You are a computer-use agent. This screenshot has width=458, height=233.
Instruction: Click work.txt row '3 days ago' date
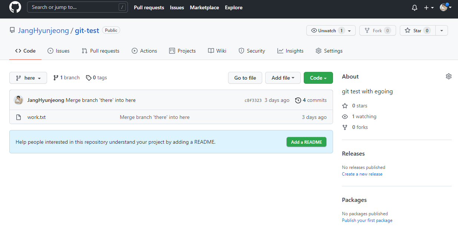click(x=314, y=117)
